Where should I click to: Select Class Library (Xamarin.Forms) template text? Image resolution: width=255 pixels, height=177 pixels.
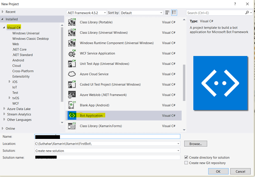101,126
